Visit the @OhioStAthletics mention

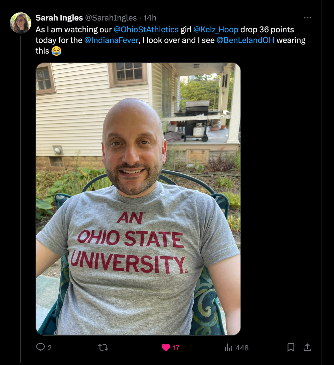pos(146,29)
